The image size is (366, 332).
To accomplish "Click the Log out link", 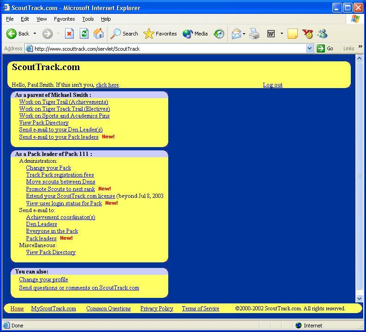I will pos(272,85).
